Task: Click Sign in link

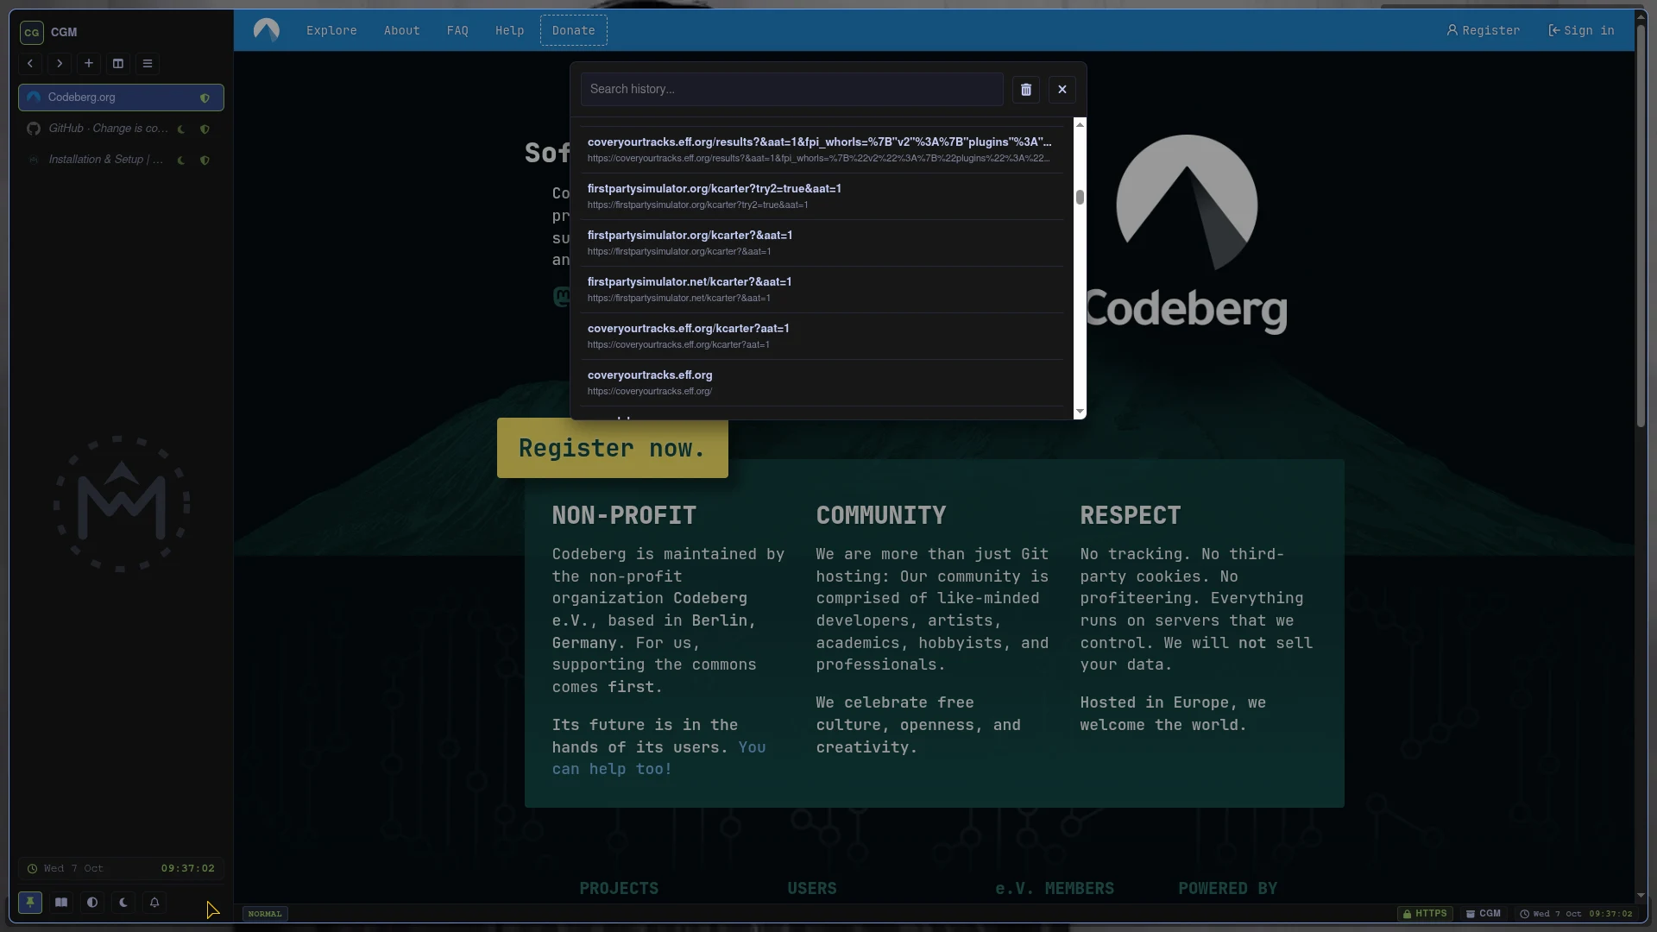Action: 1581,30
